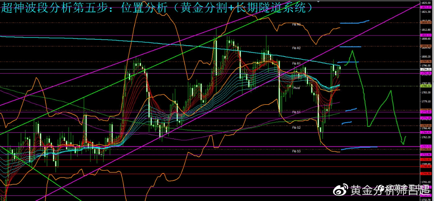Select the 1792.26 magenta price tag
The image size is (434, 201).
[x=426, y=73]
